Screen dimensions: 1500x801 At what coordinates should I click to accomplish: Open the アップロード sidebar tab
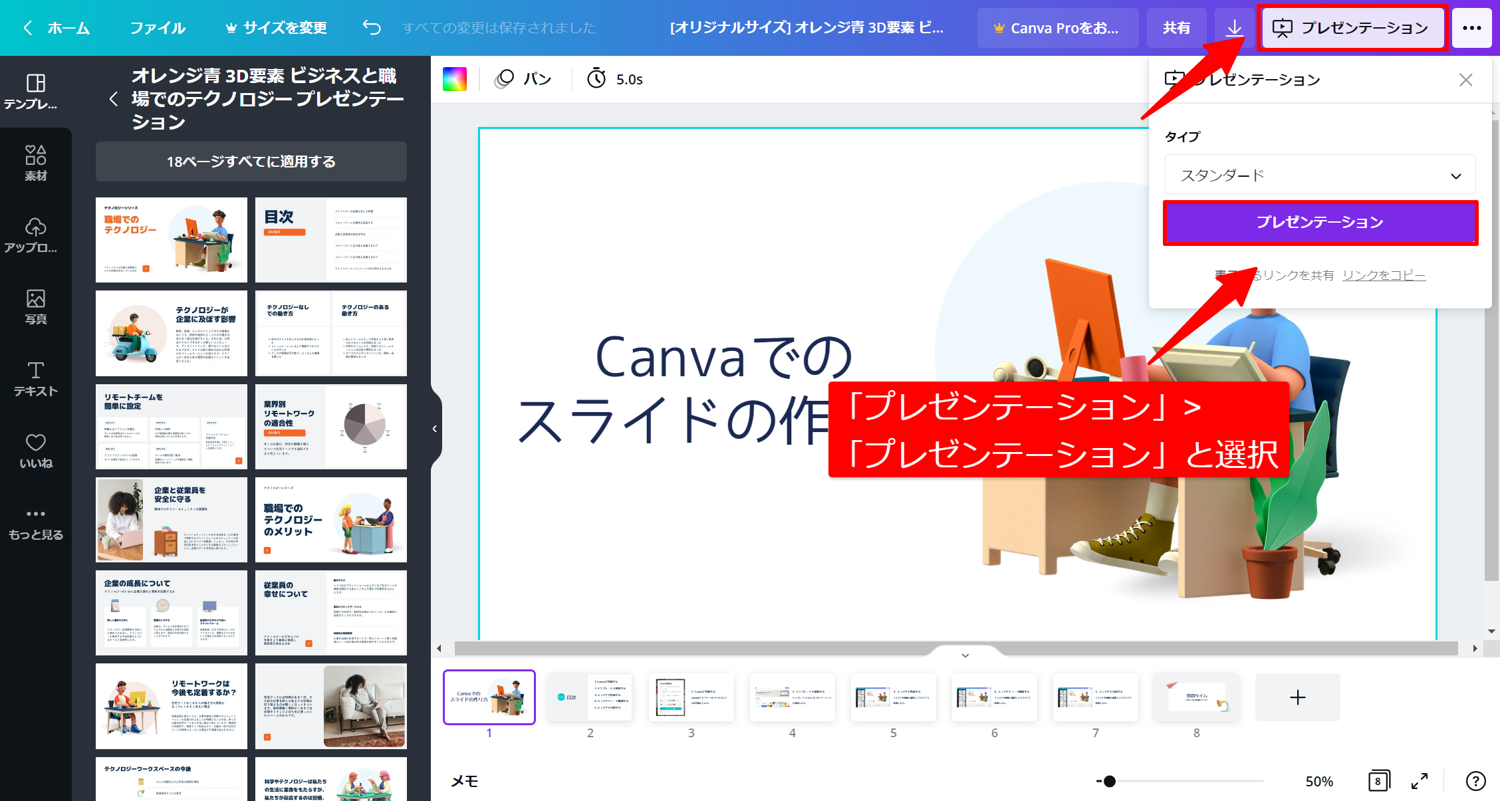[36, 235]
